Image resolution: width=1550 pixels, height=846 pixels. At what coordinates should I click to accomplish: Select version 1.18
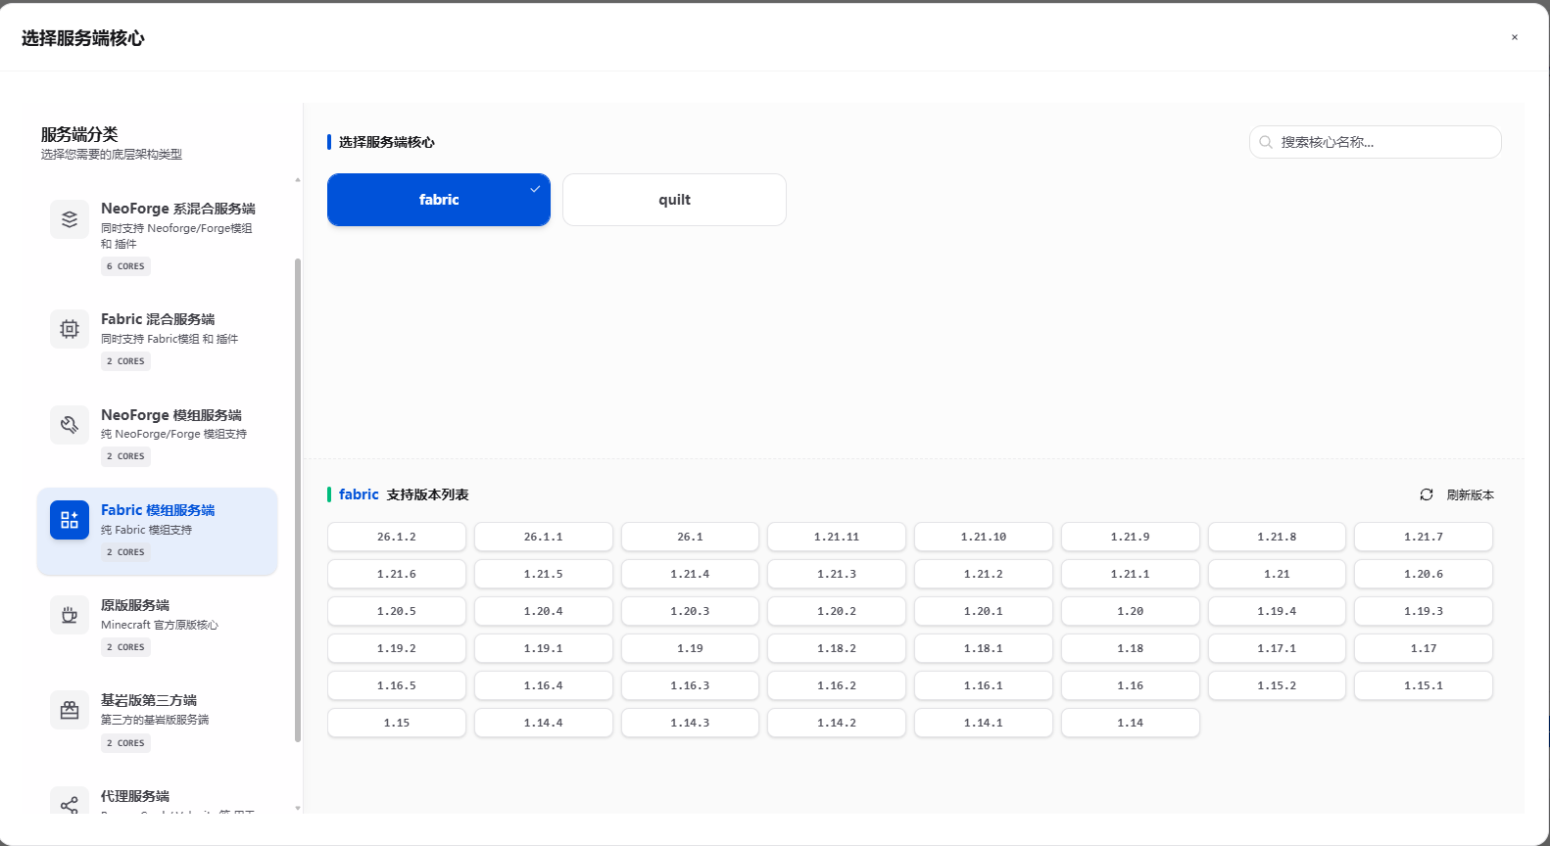pyautogui.click(x=1131, y=648)
